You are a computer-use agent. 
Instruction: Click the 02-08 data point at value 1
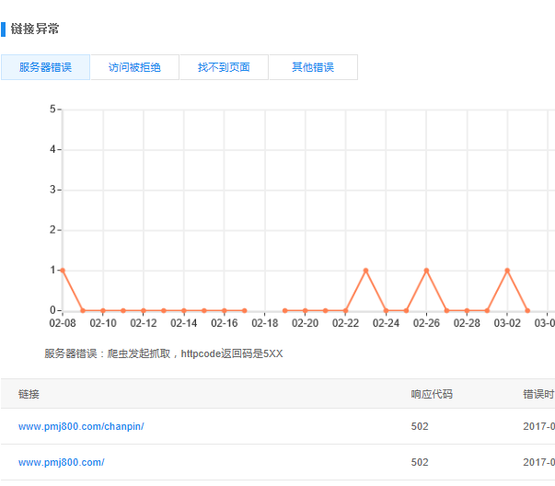[x=63, y=271]
